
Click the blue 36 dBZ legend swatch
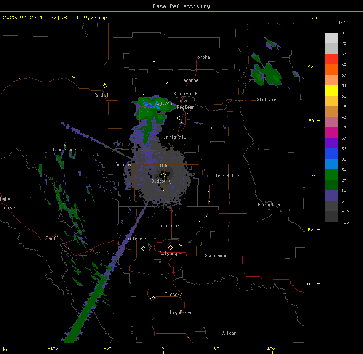[x=331, y=153]
